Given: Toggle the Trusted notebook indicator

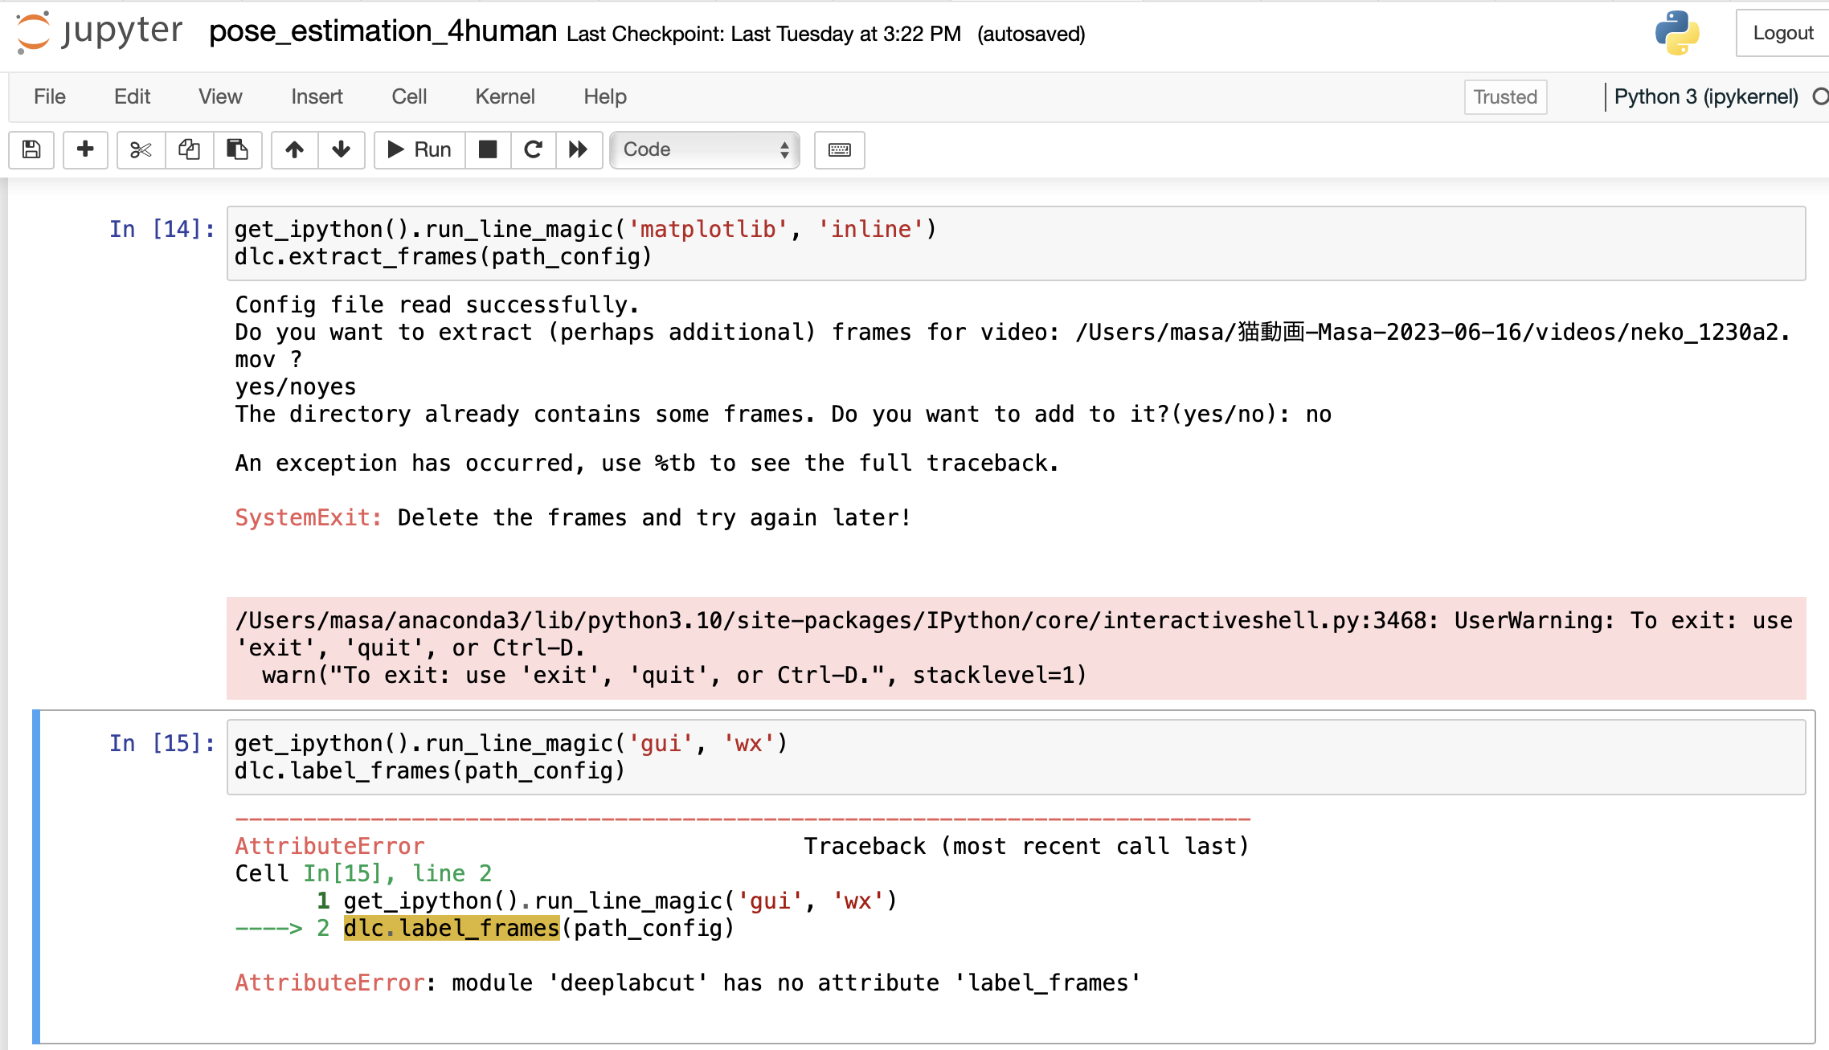Looking at the screenshot, I should pos(1505,96).
